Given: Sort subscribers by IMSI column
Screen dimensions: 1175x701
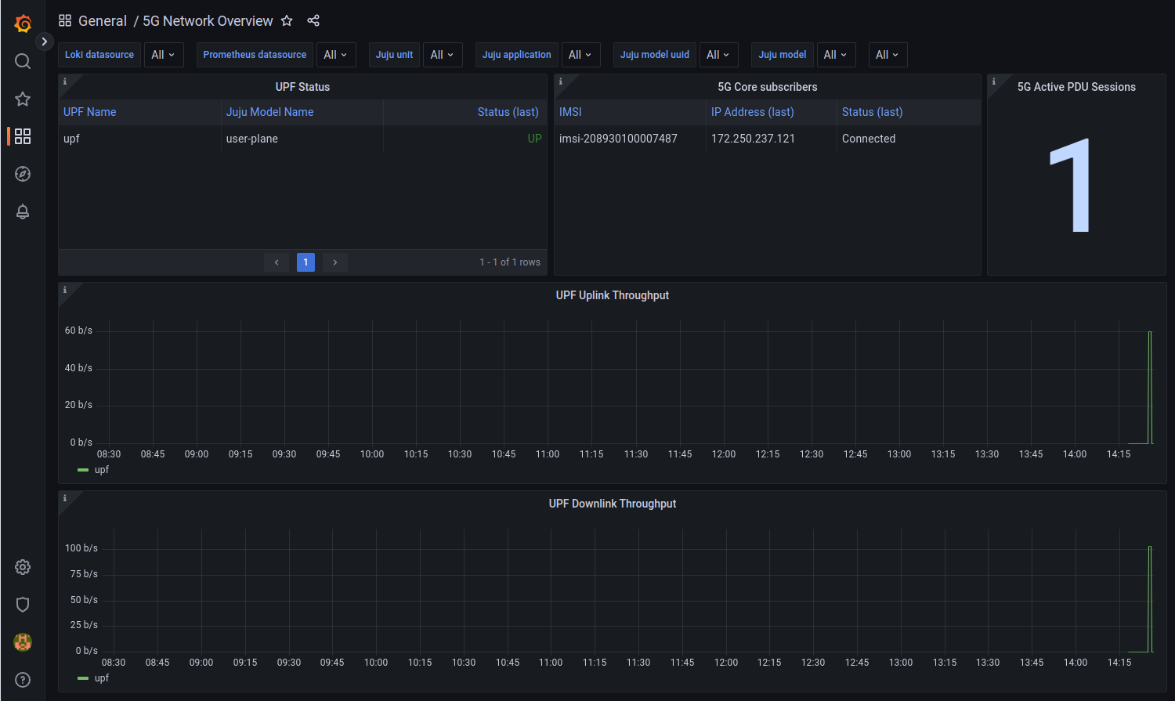Looking at the screenshot, I should click(x=570, y=112).
